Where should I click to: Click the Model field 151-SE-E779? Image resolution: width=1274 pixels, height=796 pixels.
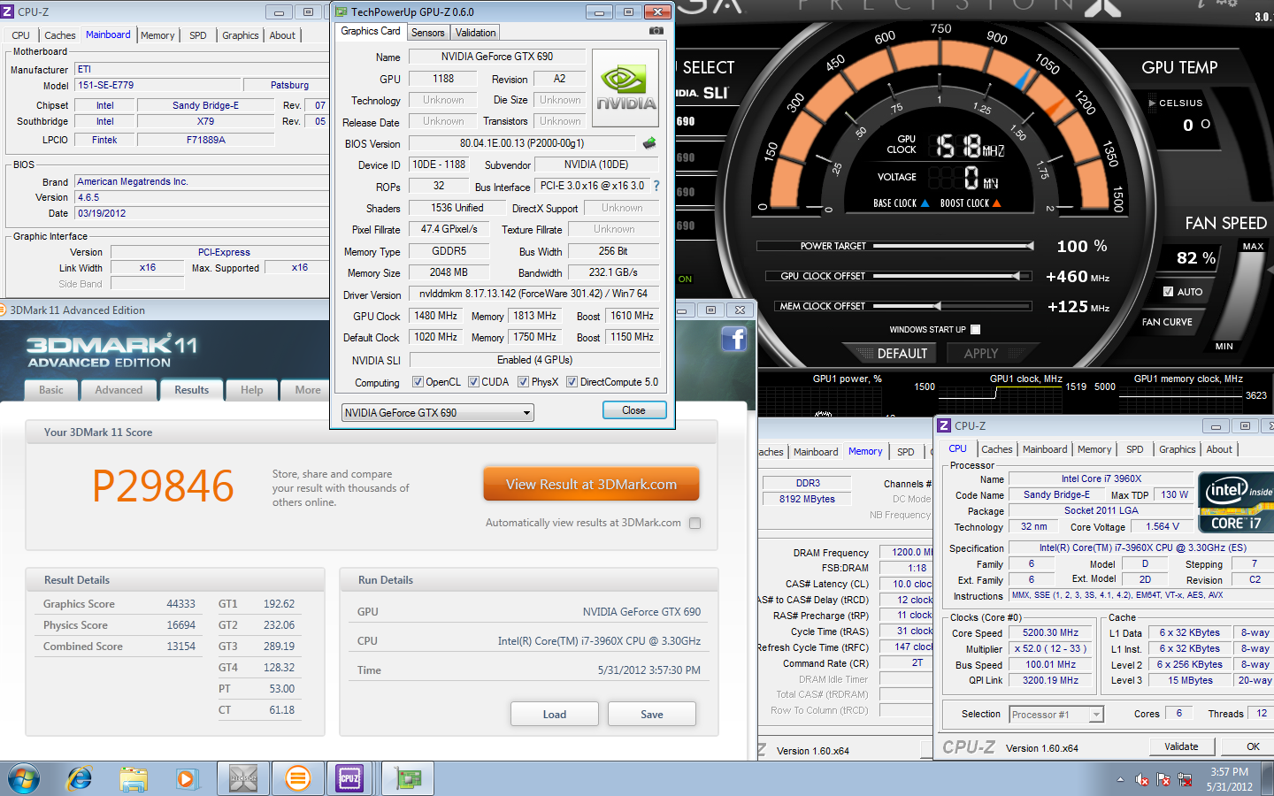157,86
